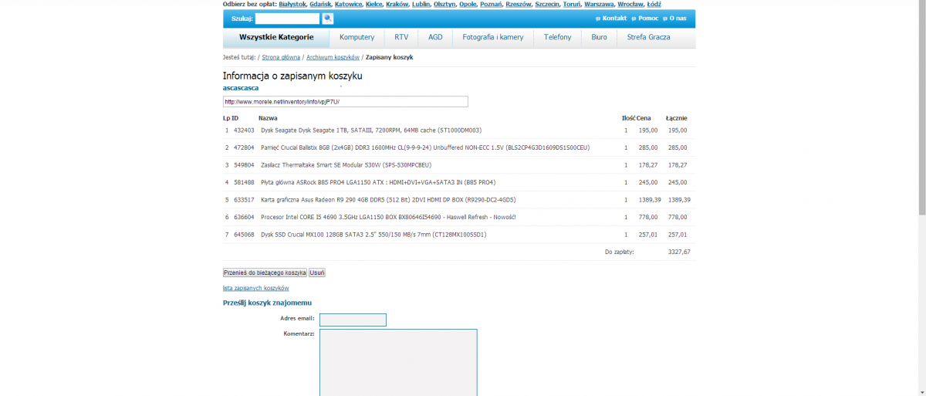Open the Strefa Gracza category
The width and height of the screenshot is (926, 396).
point(648,37)
